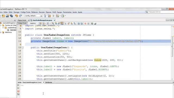
Task: Stop macro recording square icon
Action: pos(88,23)
